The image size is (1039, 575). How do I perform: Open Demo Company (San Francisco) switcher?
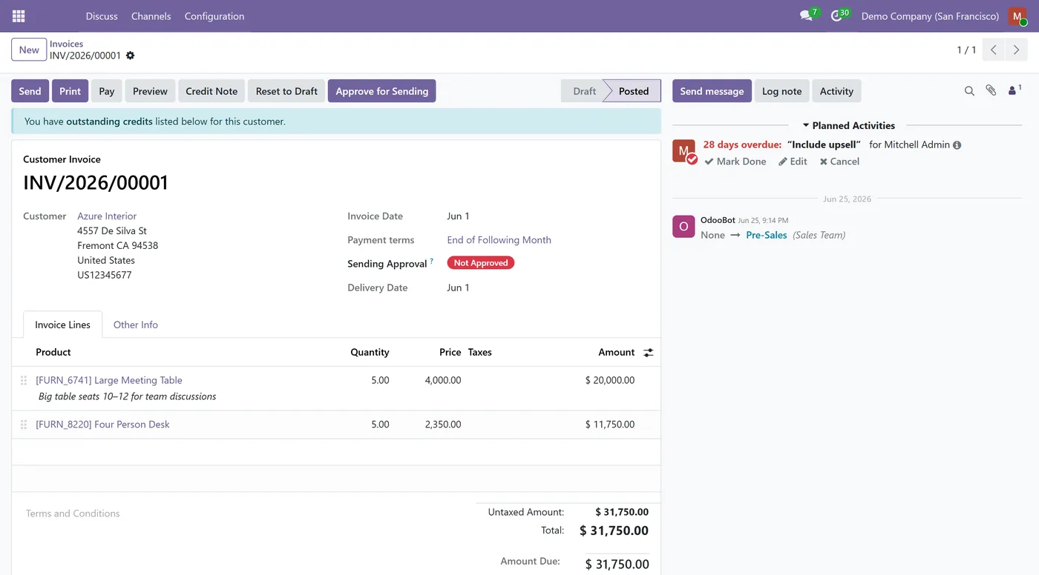point(930,16)
